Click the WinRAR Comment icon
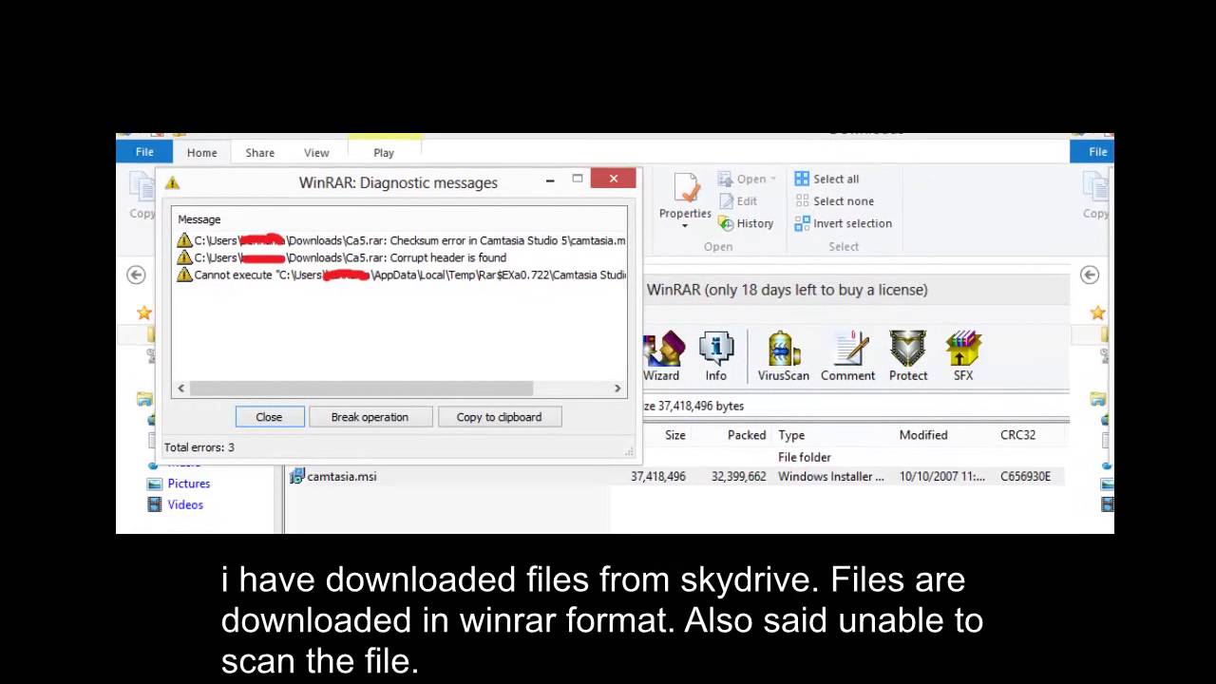Screen dimensions: 1216x684 point(847,356)
